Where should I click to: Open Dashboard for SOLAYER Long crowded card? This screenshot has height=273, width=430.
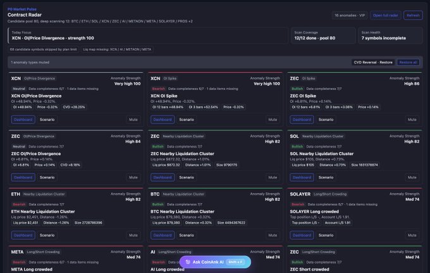click(x=302, y=235)
